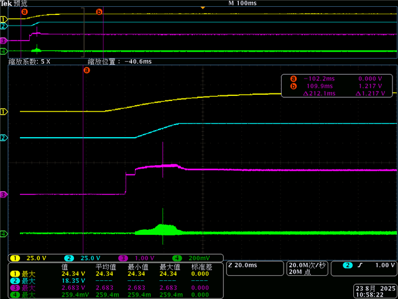
Task: Click the trigger level 1.00 V readout
Action: [385, 265]
